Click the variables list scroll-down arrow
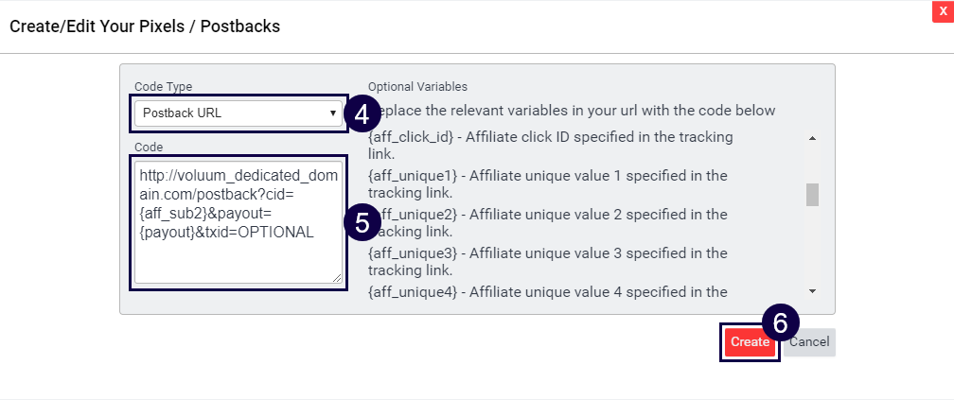The image size is (954, 400). [x=812, y=290]
